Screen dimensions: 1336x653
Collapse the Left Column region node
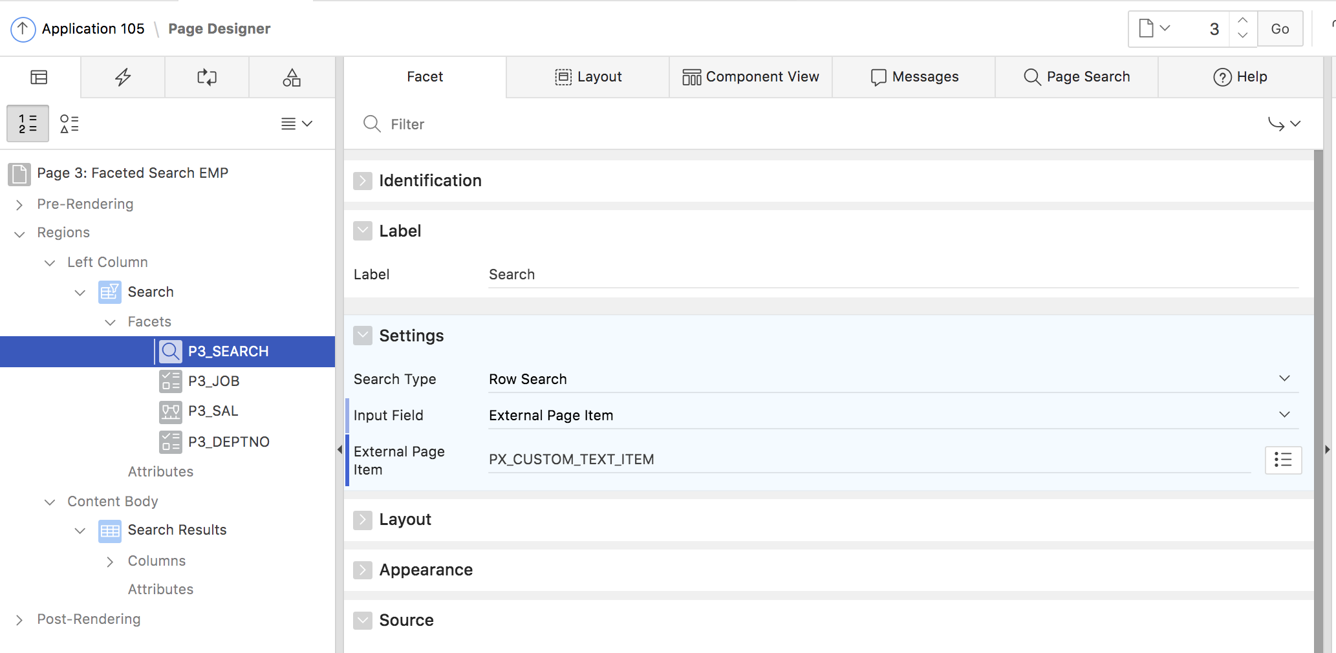[50, 262]
